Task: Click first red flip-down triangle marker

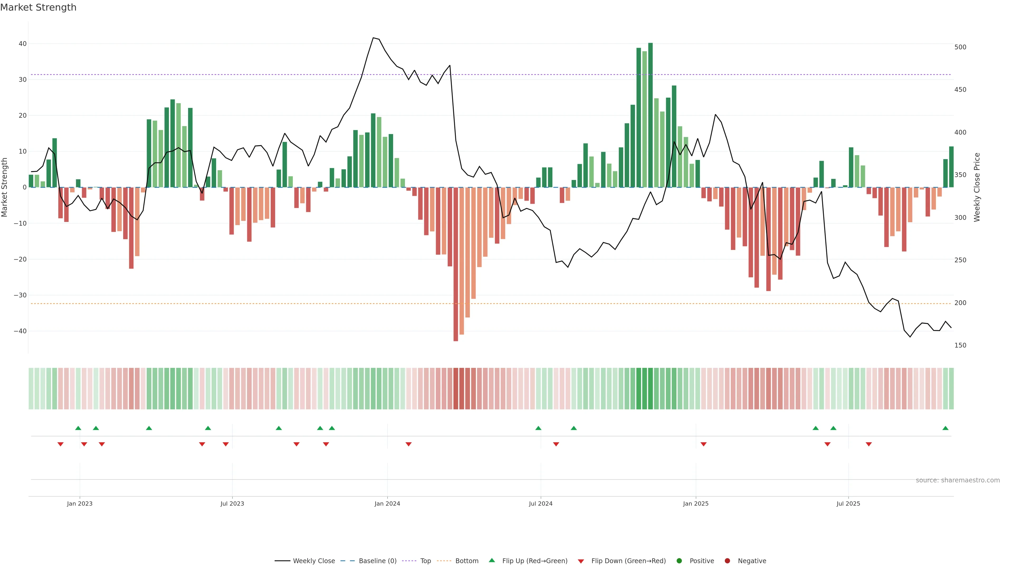Action: [x=61, y=444]
